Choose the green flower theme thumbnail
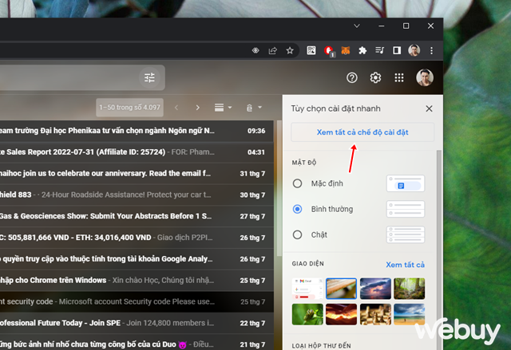The width and height of the screenshot is (511, 350). point(307,315)
